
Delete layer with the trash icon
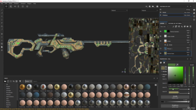pyautogui.click(x=190, y=27)
